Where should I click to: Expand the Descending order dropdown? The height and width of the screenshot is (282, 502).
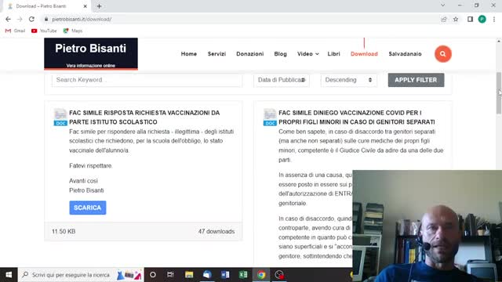348,80
